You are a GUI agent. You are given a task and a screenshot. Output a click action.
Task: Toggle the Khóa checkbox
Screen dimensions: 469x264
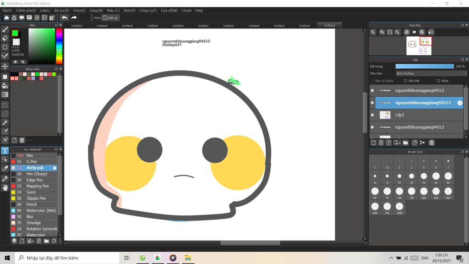point(438,81)
